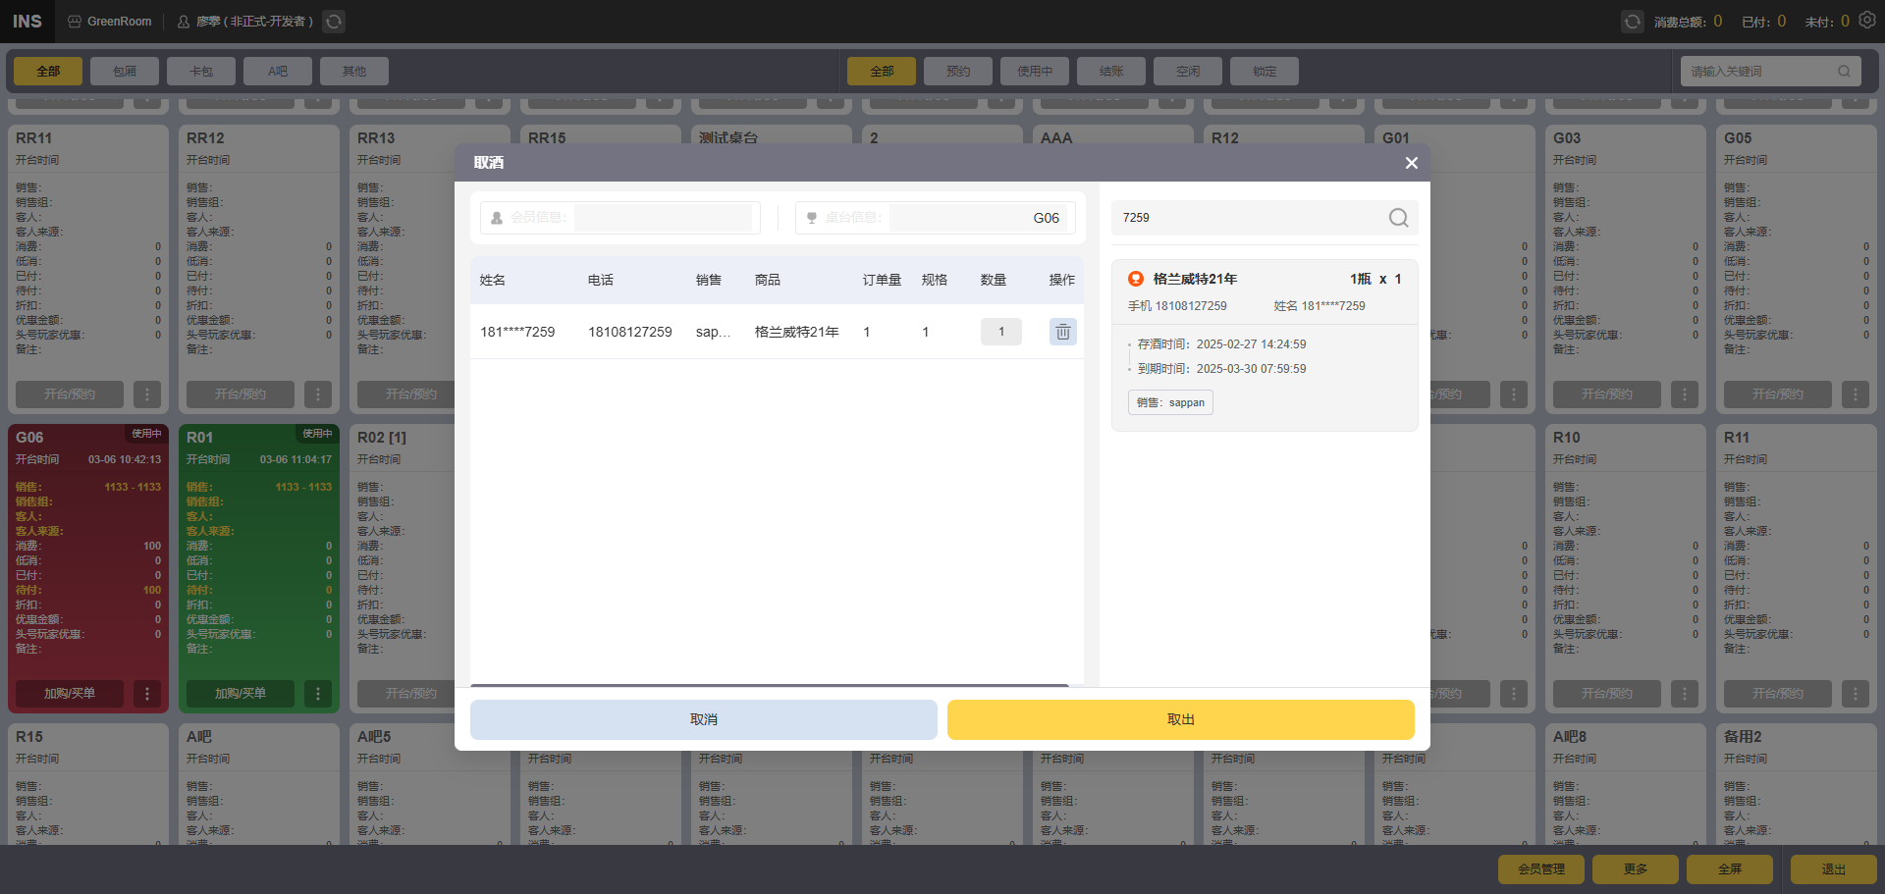This screenshot has width=1885, height=894.
Task: Click 加购/买单 on R01 card
Action: click(241, 694)
